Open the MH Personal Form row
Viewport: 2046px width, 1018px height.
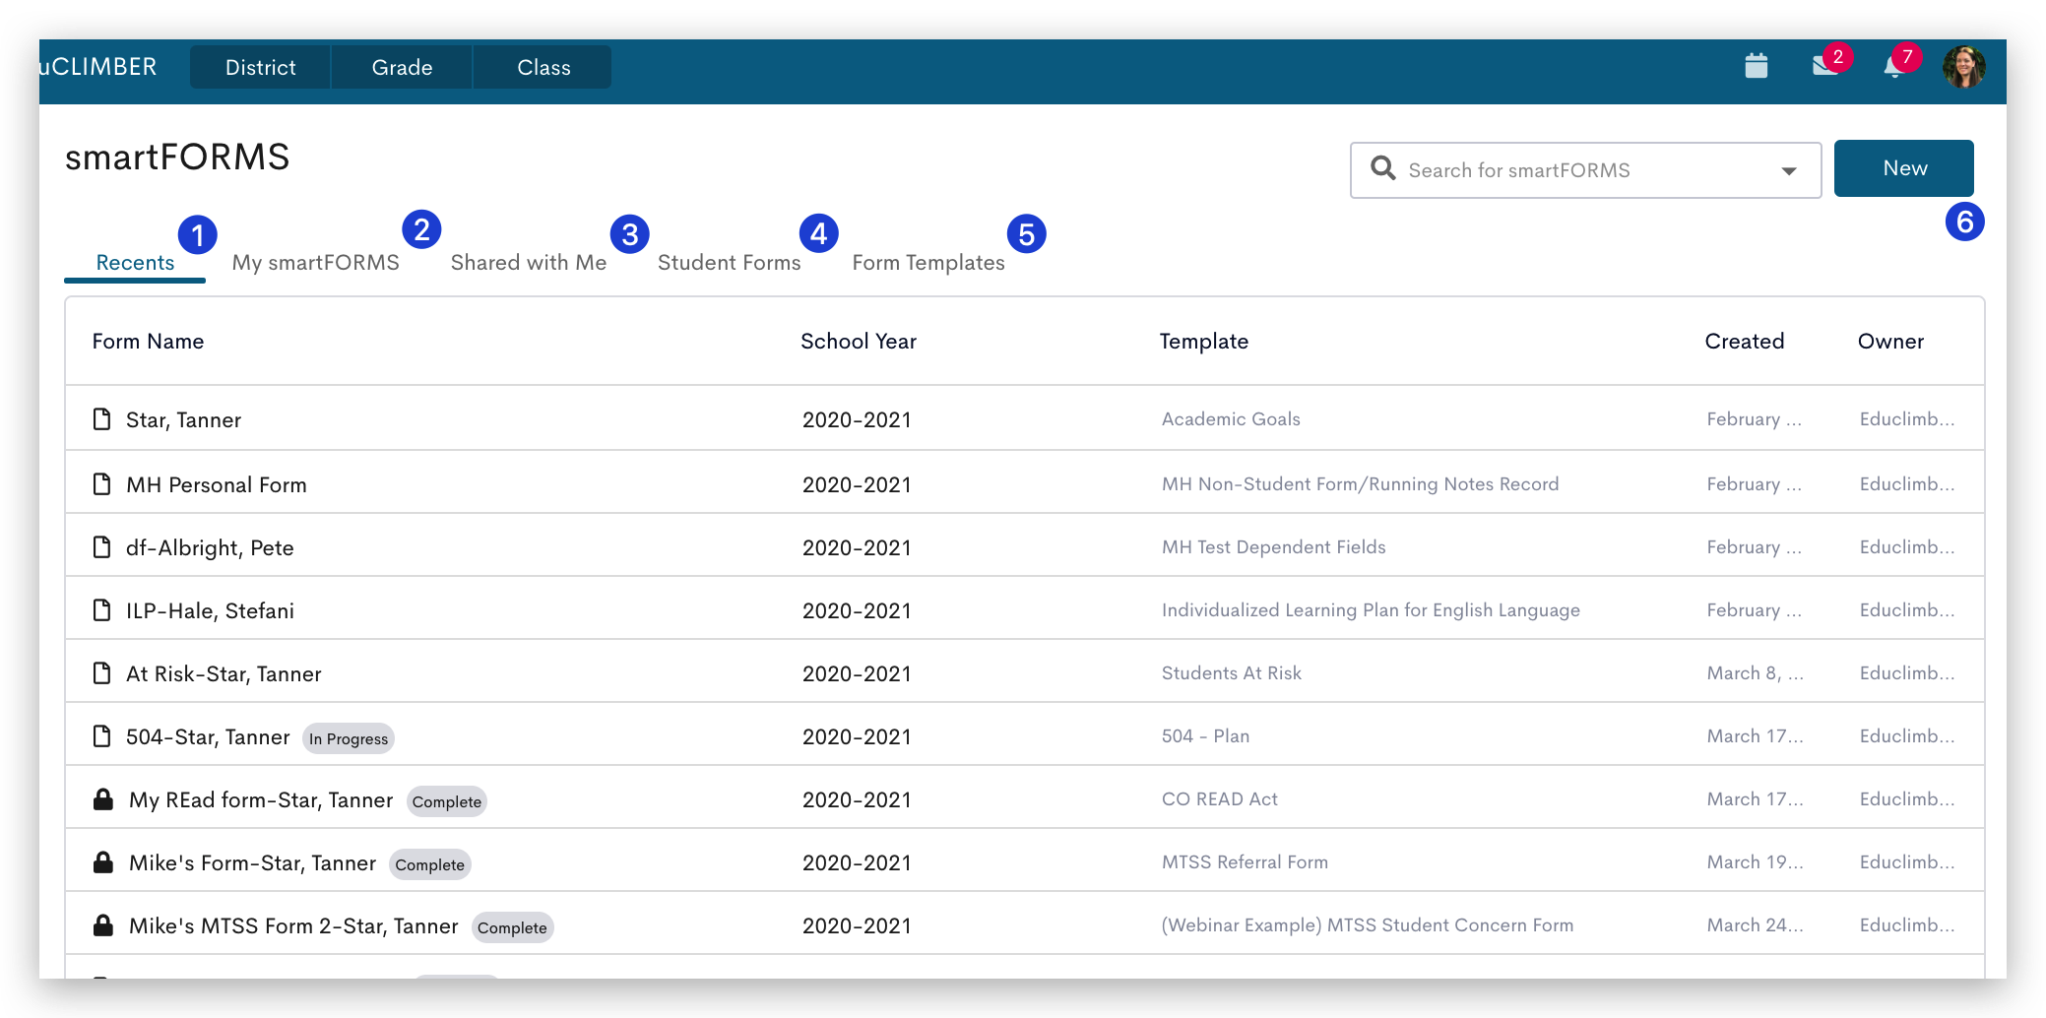tap(1024, 484)
